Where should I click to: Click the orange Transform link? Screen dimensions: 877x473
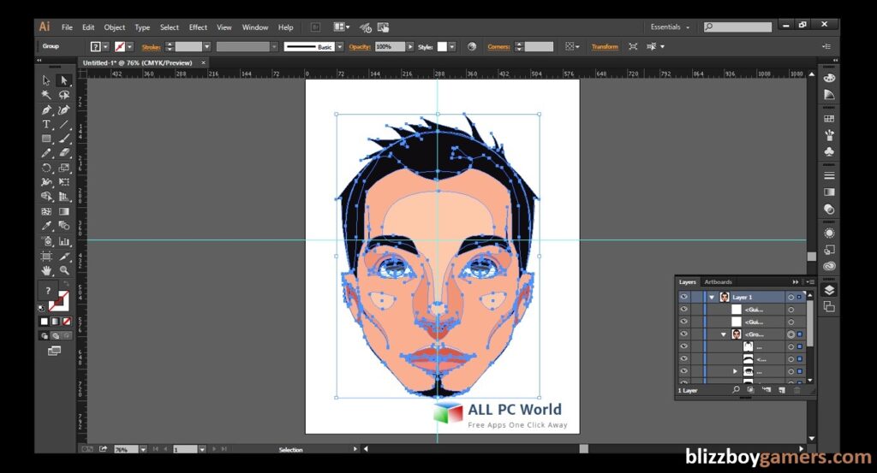[605, 47]
